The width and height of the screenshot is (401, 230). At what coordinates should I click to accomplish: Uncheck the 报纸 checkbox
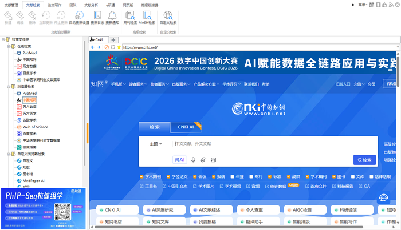[x=214, y=176]
